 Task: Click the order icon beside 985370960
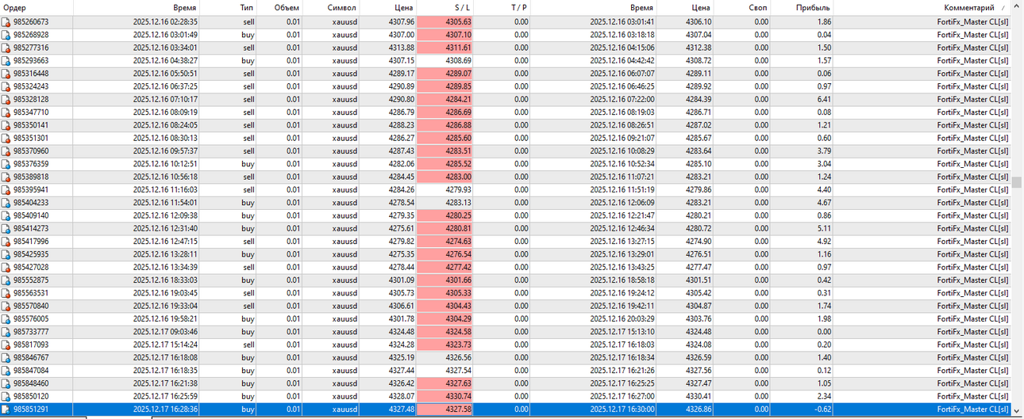tap(6, 150)
